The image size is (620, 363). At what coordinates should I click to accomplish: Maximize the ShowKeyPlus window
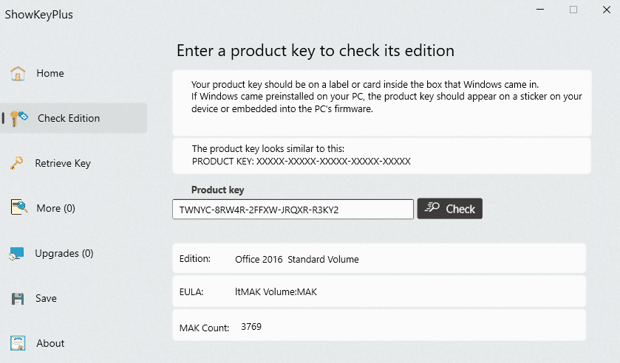click(x=573, y=10)
